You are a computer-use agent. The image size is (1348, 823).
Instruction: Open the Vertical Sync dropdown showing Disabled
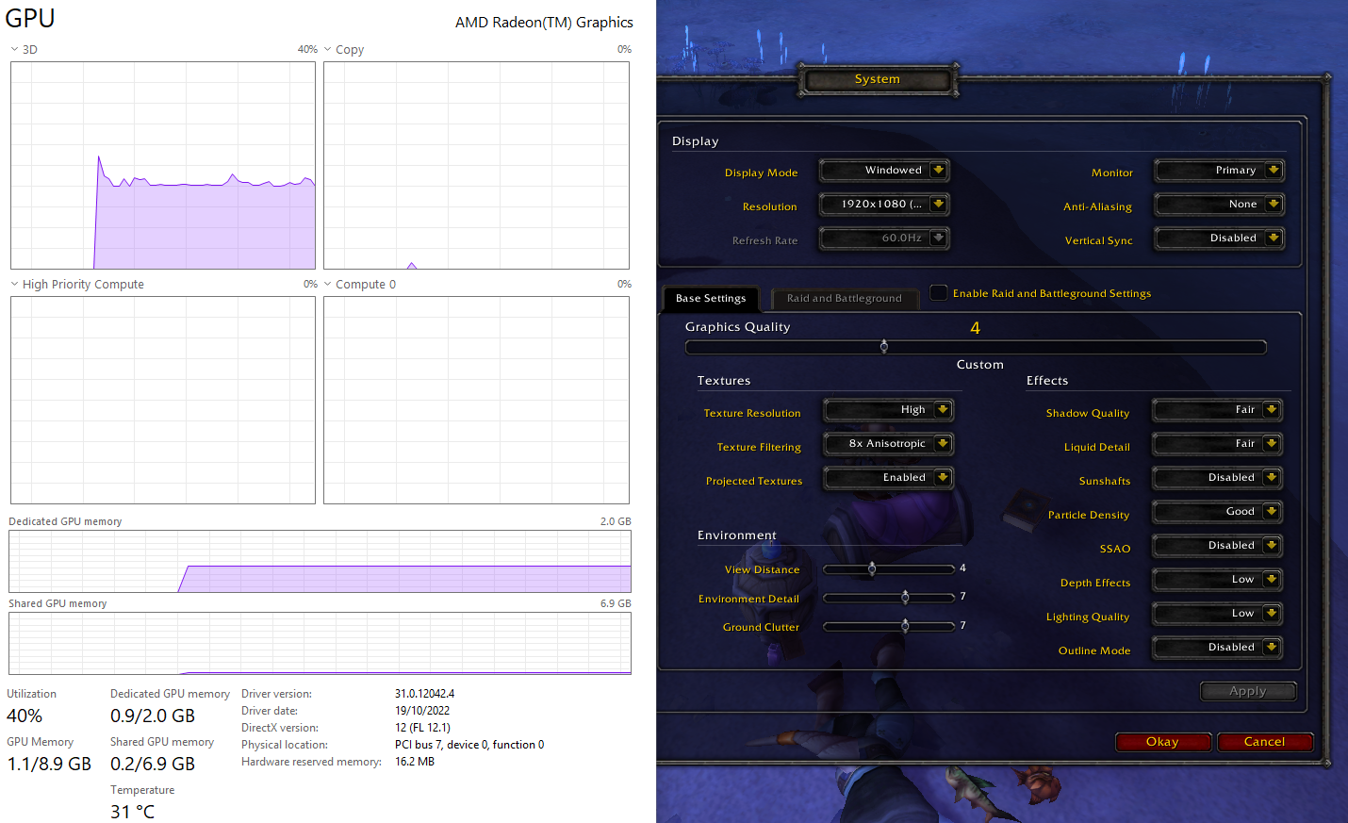pyautogui.click(x=1220, y=239)
